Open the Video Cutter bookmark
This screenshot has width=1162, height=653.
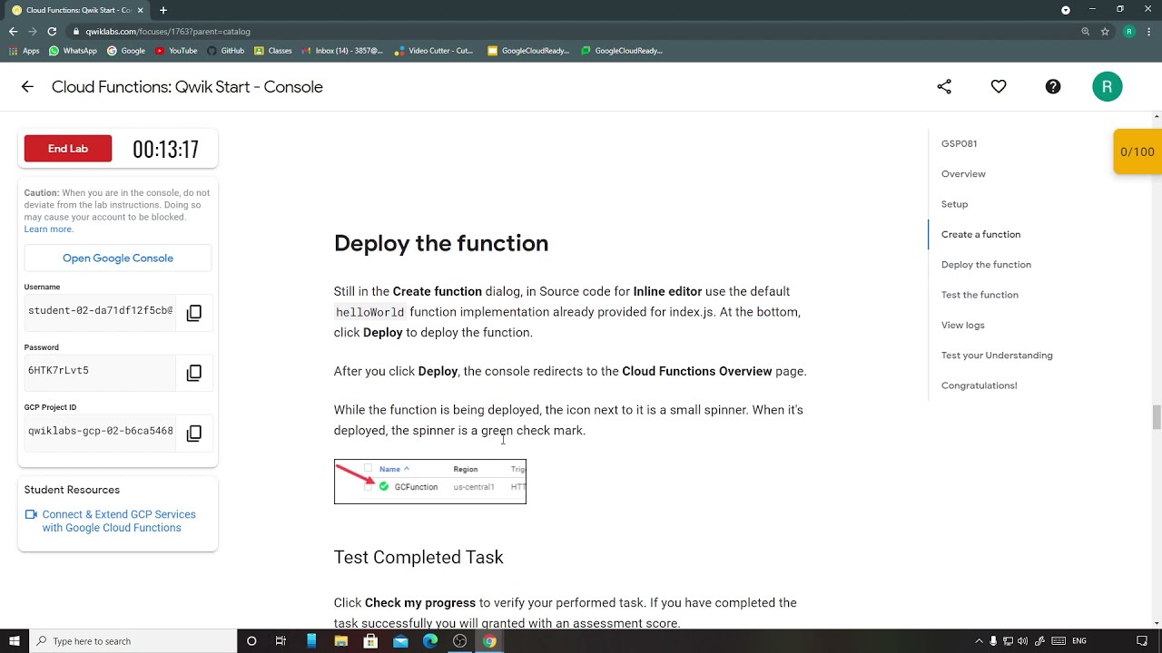tap(434, 51)
